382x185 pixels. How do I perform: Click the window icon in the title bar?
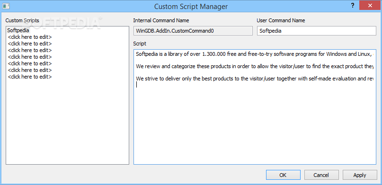click(6, 6)
